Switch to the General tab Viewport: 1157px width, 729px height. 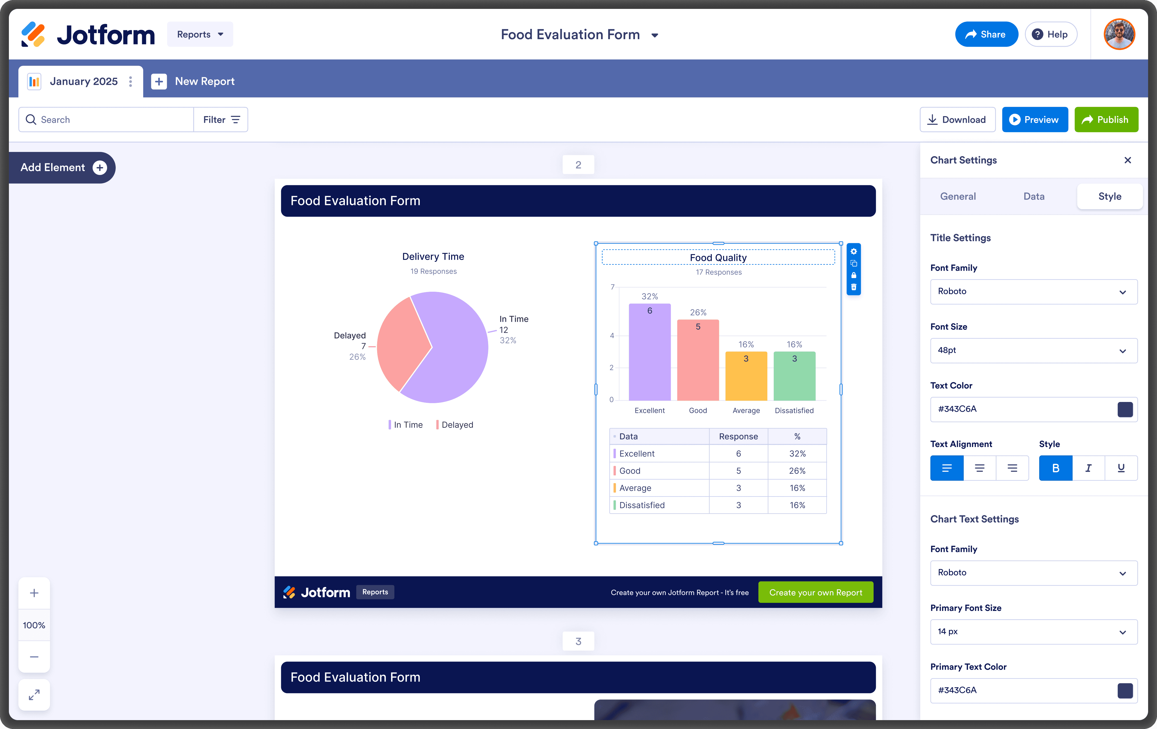tap(958, 196)
